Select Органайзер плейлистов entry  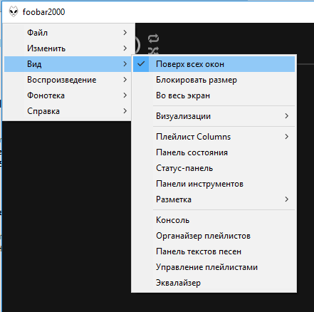[x=214, y=236]
